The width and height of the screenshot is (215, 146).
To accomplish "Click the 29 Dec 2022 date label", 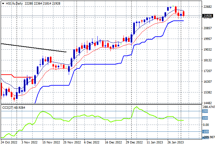I will (134, 142).
